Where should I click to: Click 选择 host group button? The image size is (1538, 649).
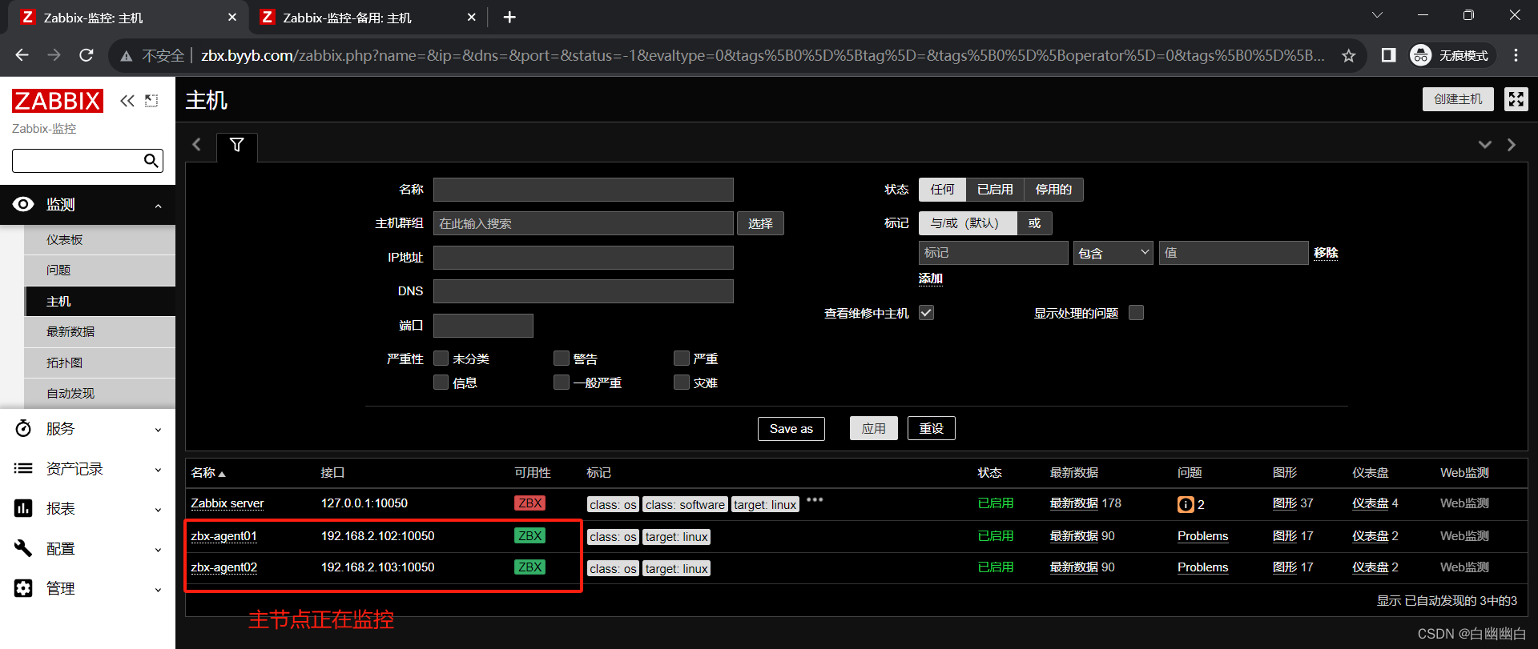tap(760, 223)
